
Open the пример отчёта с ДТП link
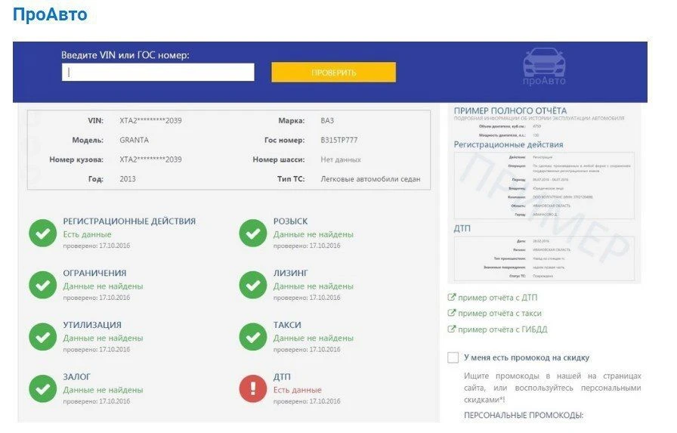[497, 298]
